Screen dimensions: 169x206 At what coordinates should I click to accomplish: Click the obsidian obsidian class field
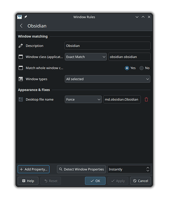pyautogui.click(x=129, y=57)
